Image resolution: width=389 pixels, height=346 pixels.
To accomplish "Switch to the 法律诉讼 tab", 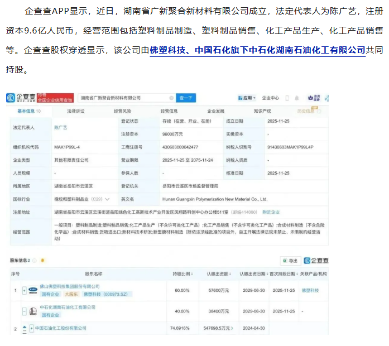I will pos(76,111).
